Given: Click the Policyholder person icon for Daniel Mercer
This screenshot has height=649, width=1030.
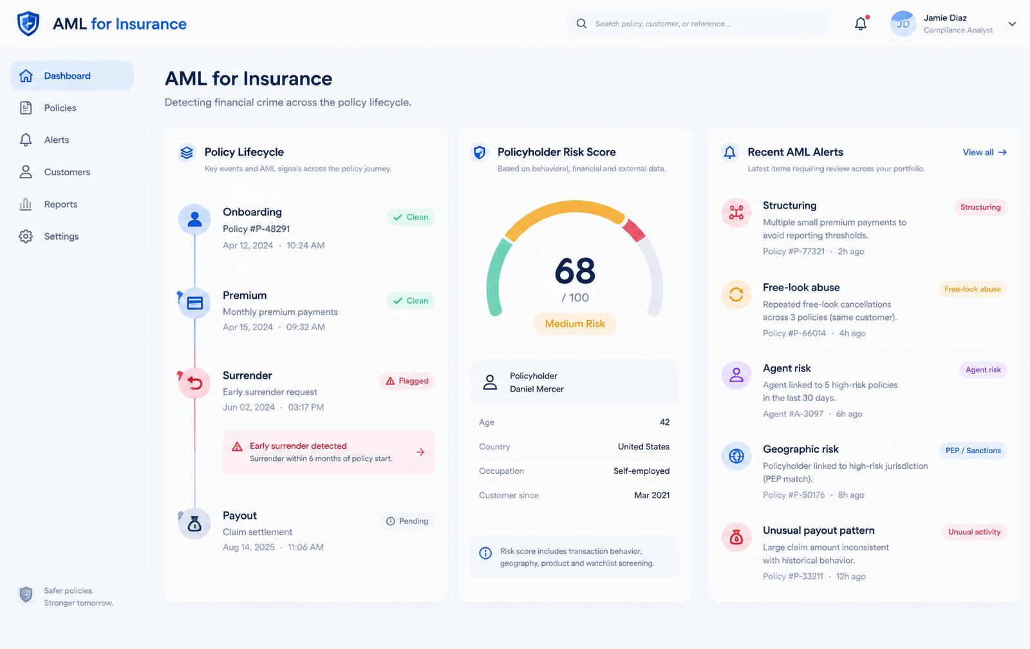Looking at the screenshot, I should pyautogui.click(x=490, y=382).
